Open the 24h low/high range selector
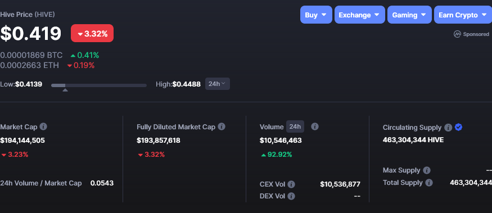The image size is (492, 213). (218, 84)
